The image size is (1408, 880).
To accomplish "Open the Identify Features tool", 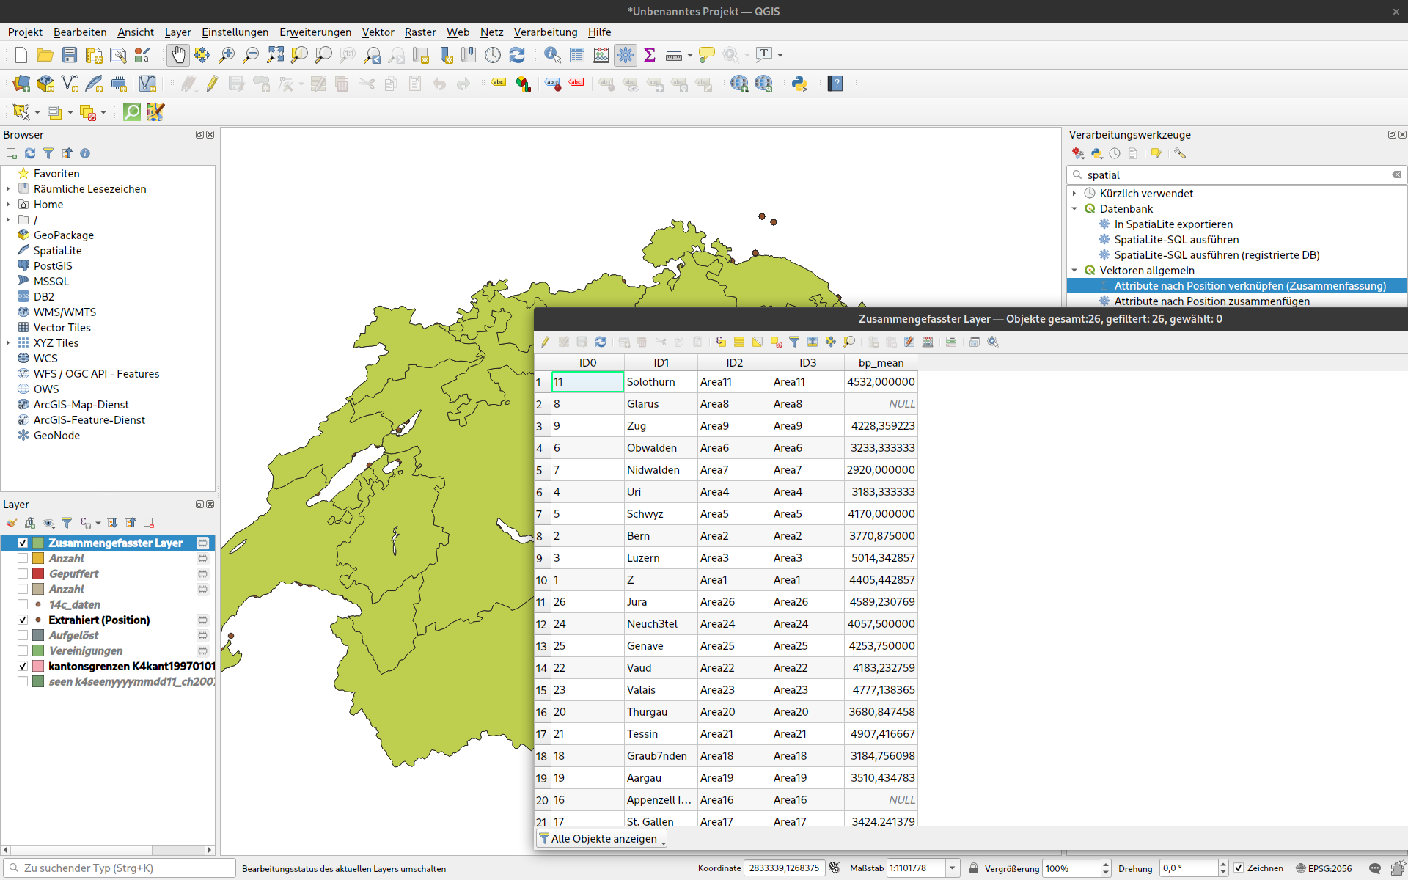I will point(552,55).
